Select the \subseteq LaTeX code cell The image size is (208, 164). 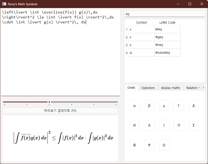[167, 53]
